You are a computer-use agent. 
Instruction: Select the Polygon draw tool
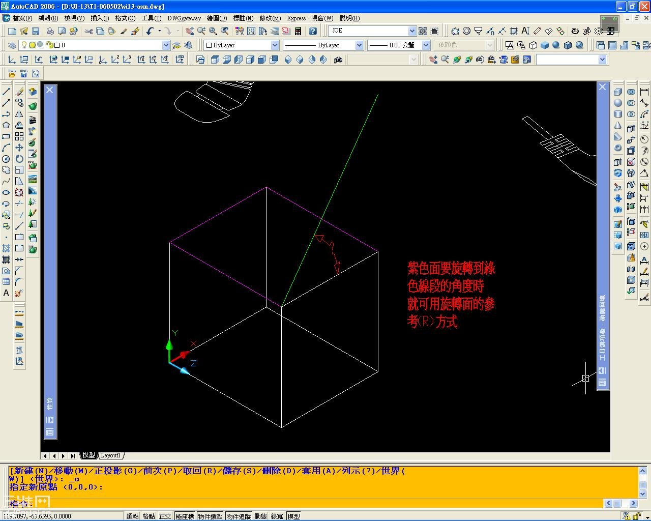[6, 125]
